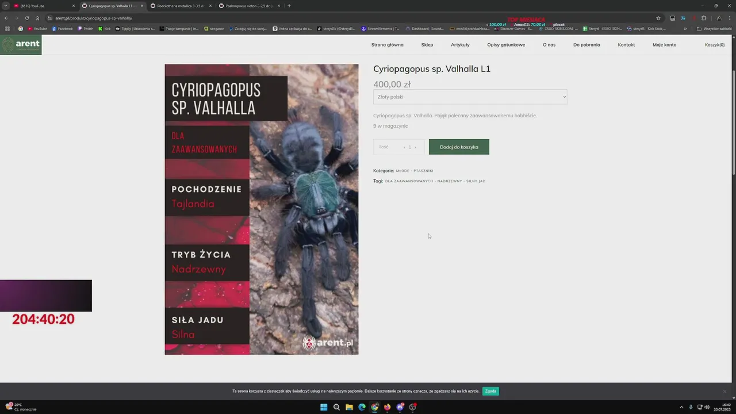Open the Windows Start menu
Image resolution: width=736 pixels, height=414 pixels.
pos(324,407)
